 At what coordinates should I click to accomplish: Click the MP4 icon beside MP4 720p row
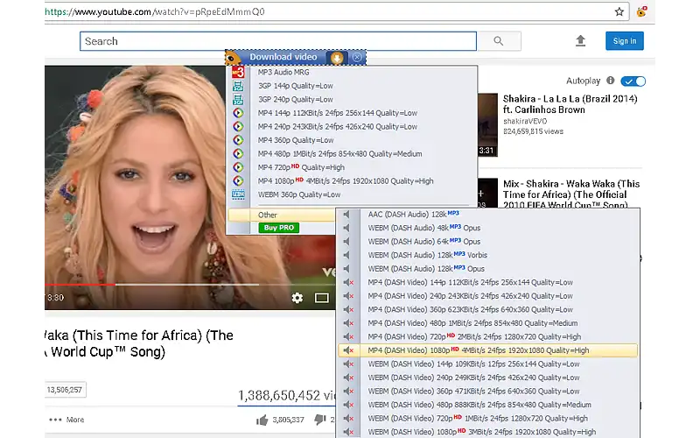(x=238, y=167)
